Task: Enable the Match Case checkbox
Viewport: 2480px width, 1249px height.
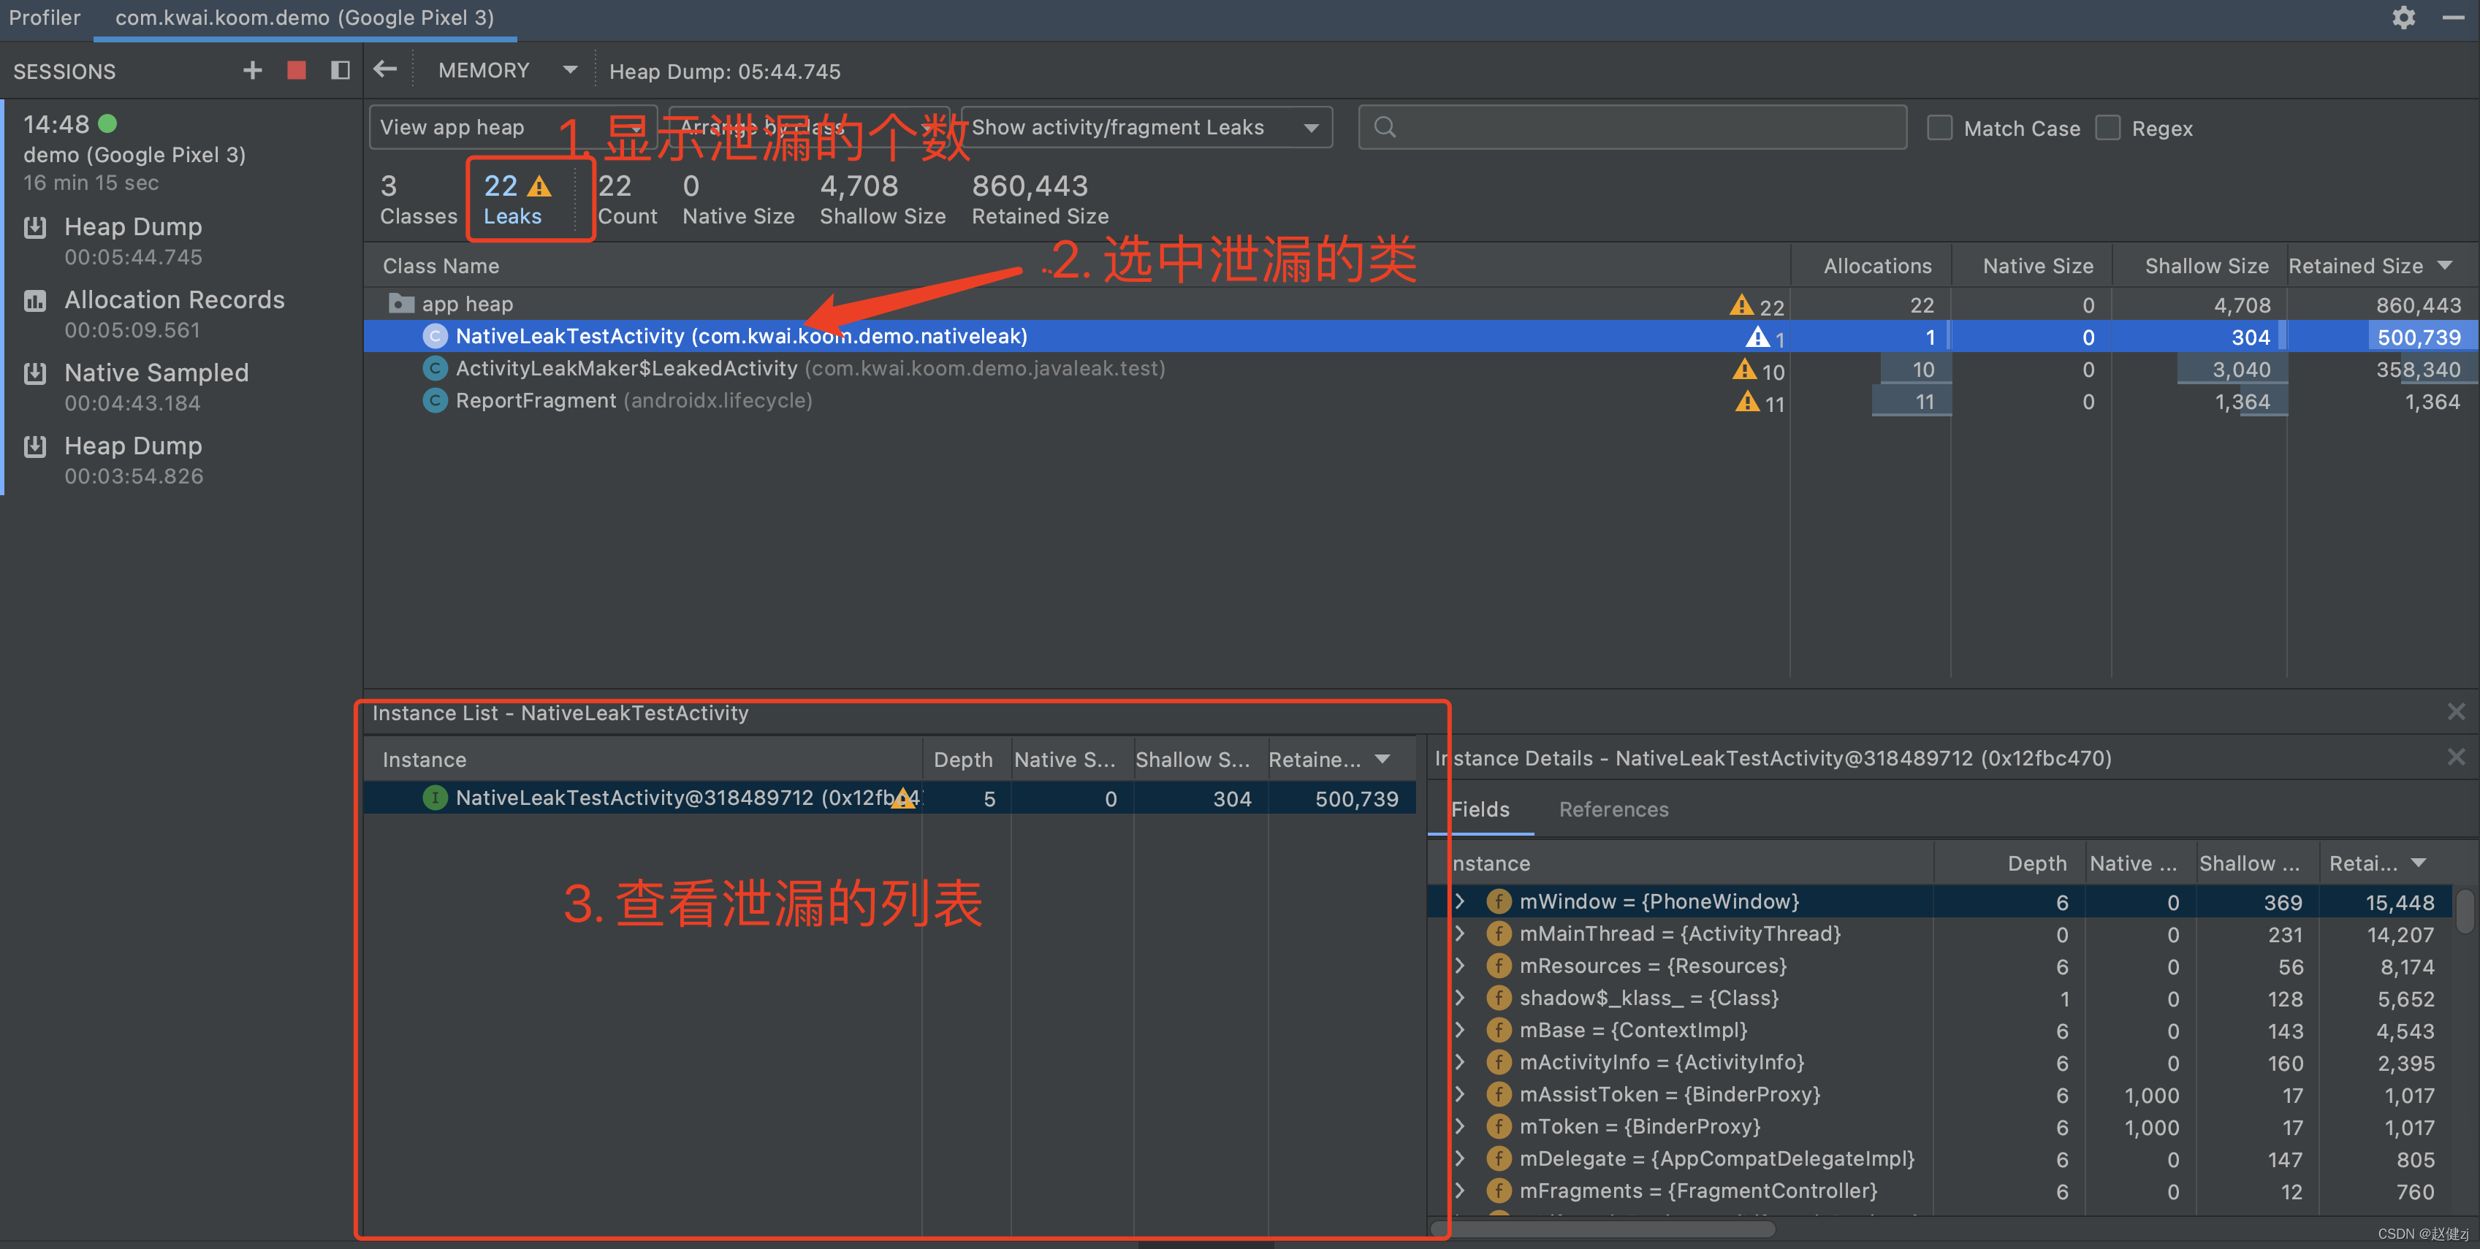Action: pyautogui.click(x=1940, y=128)
